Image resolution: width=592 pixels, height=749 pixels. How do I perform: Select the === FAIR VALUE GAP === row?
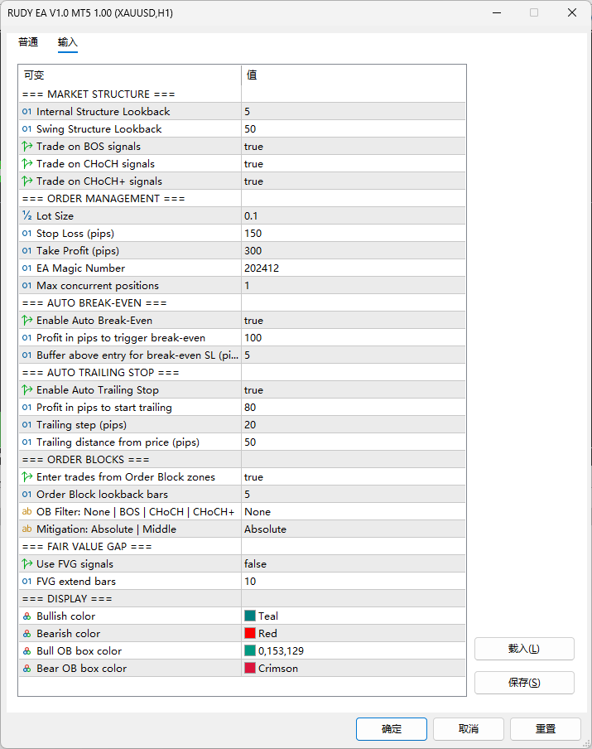click(242, 547)
